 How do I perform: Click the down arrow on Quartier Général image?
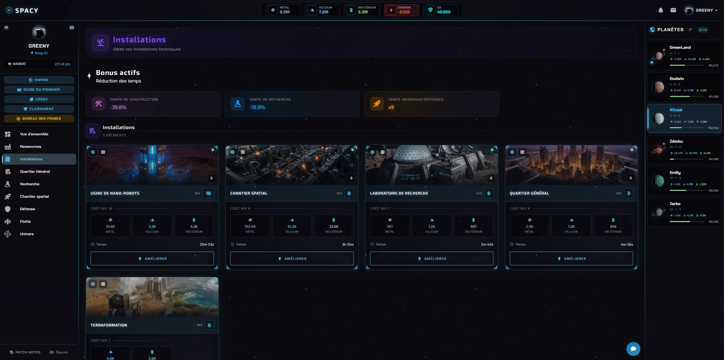pyautogui.click(x=631, y=178)
